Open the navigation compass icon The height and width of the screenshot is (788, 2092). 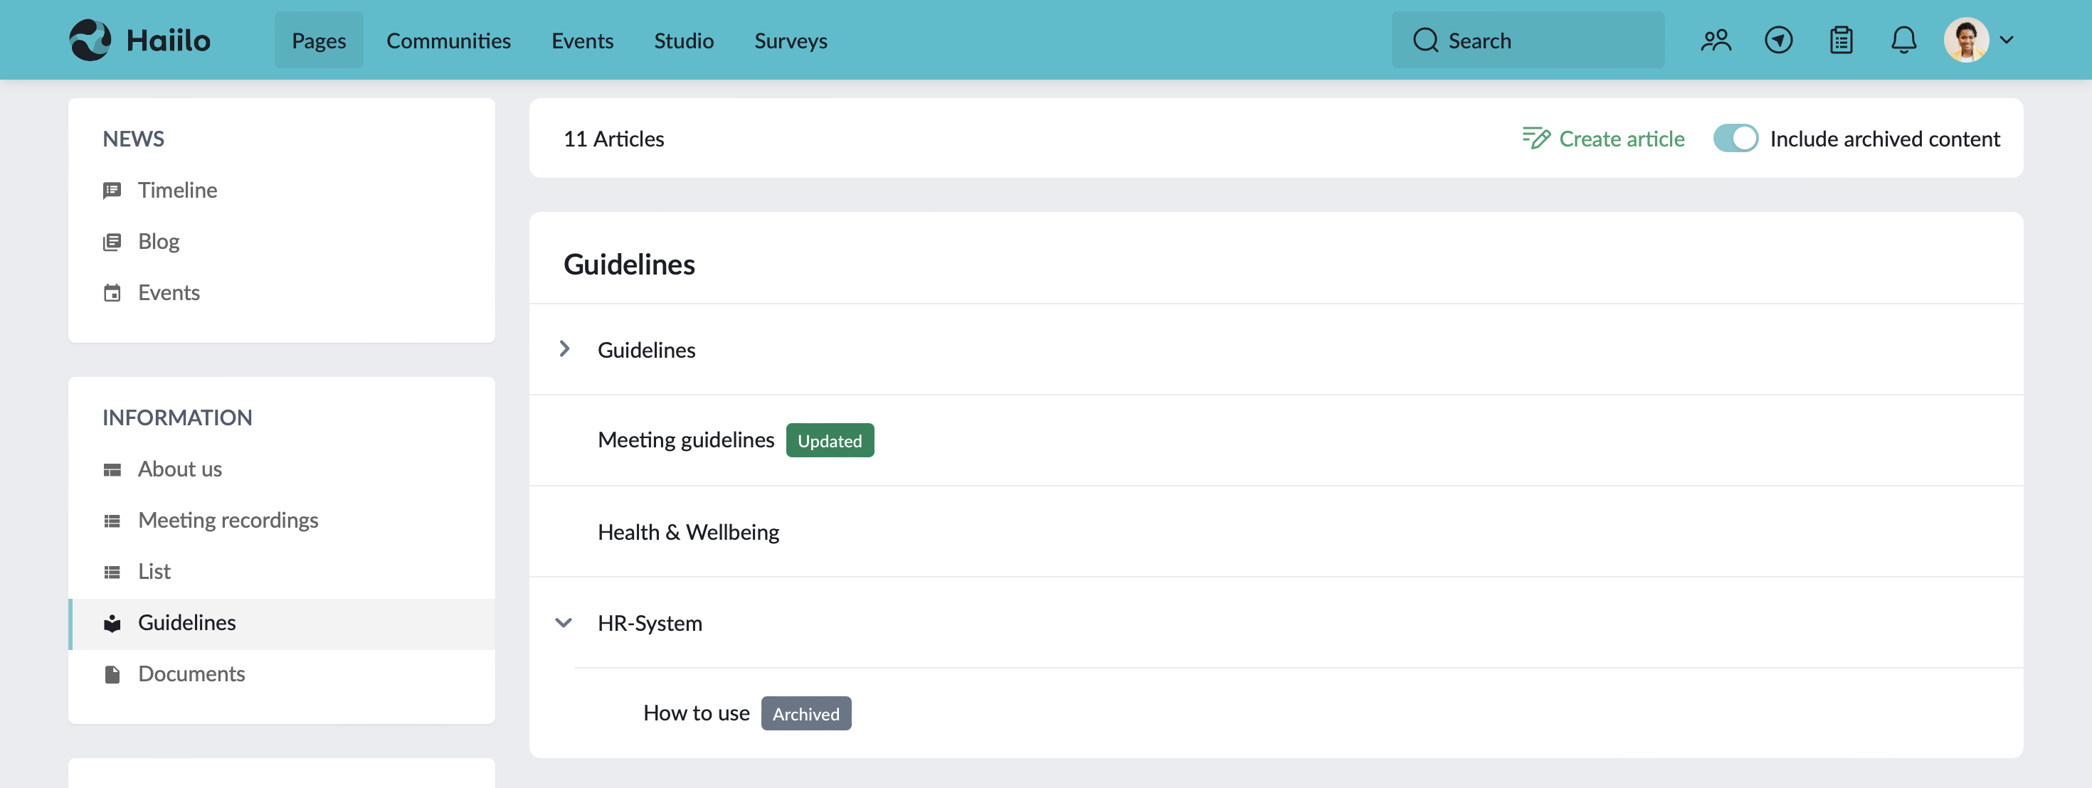[1777, 41]
